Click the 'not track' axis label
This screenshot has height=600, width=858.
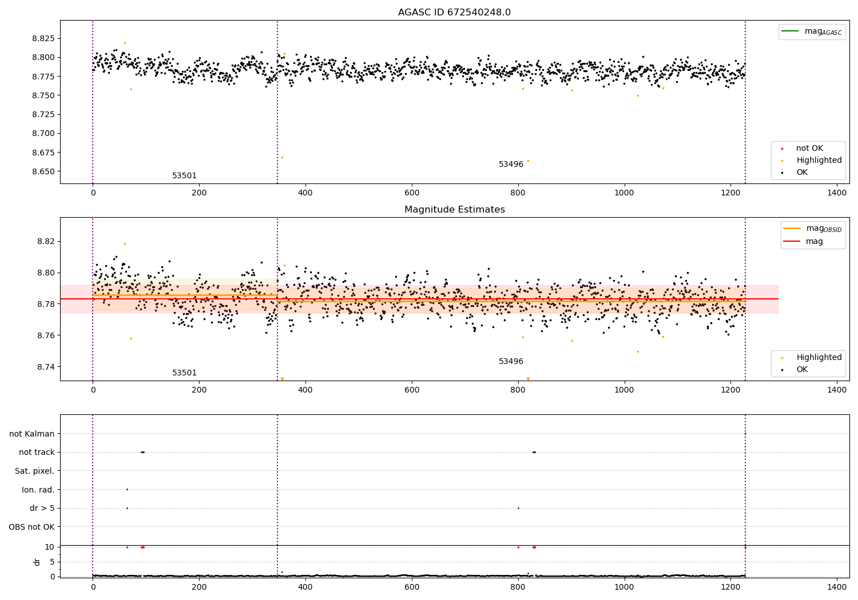(37, 452)
